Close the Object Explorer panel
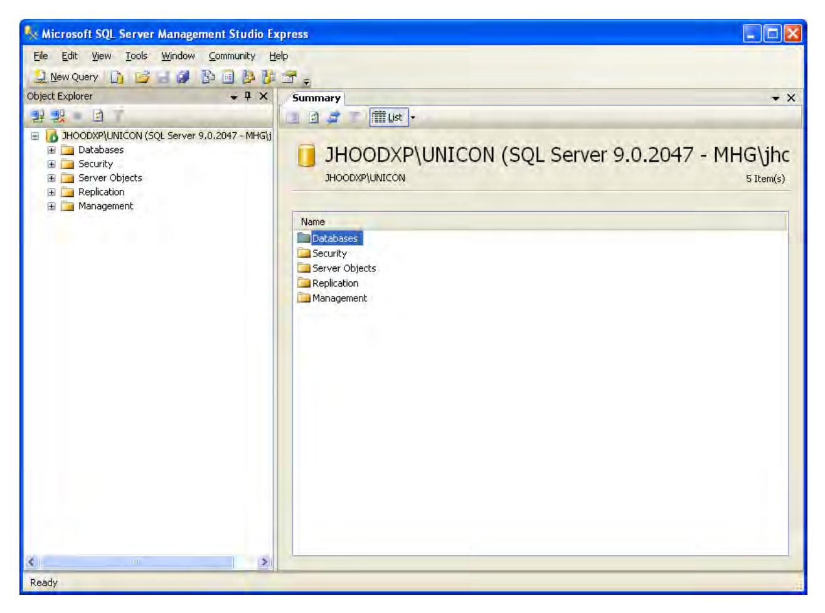Viewport: 825px width, 613px height. click(263, 96)
